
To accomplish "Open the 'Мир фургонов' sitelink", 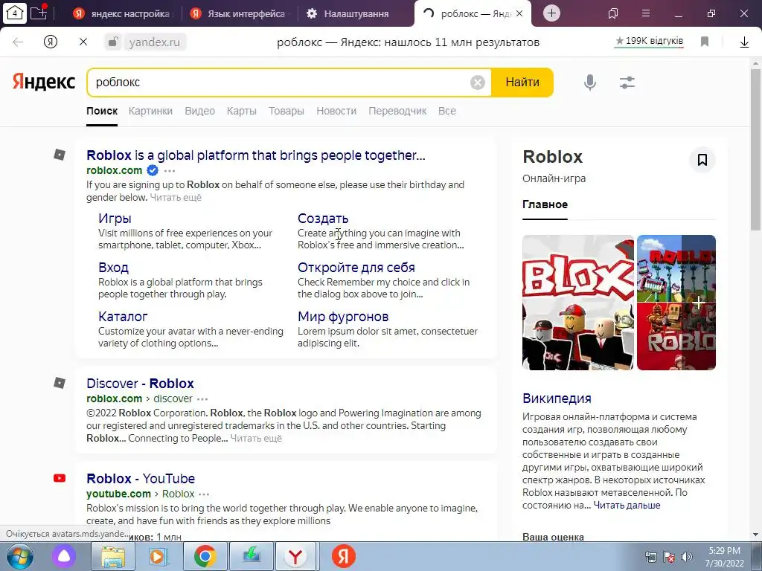I will point(343,317).
